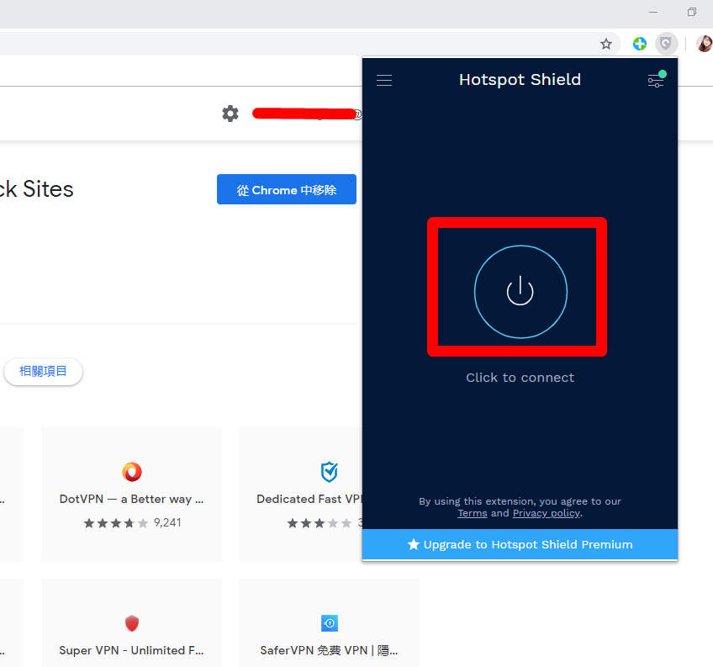
Task: Open the Privacy policy link
Action: tap(547, 513)
